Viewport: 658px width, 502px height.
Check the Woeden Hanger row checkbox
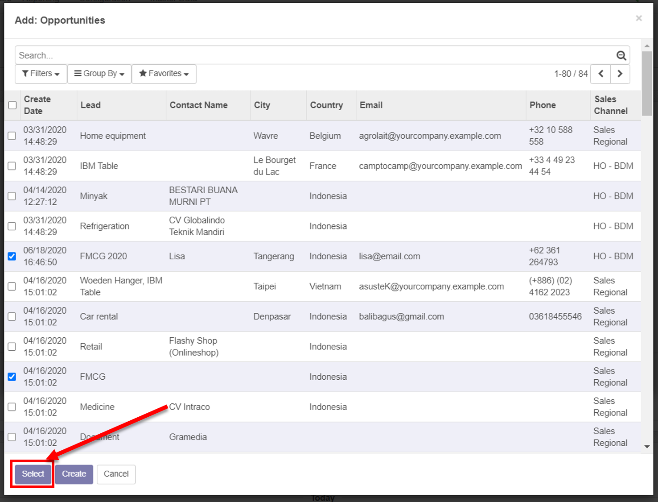[12, 286]
